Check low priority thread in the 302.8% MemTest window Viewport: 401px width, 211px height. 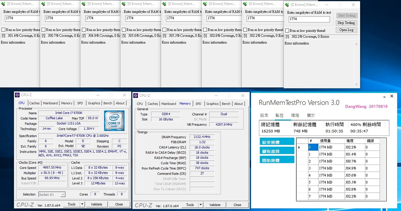(x=205, y=30)
